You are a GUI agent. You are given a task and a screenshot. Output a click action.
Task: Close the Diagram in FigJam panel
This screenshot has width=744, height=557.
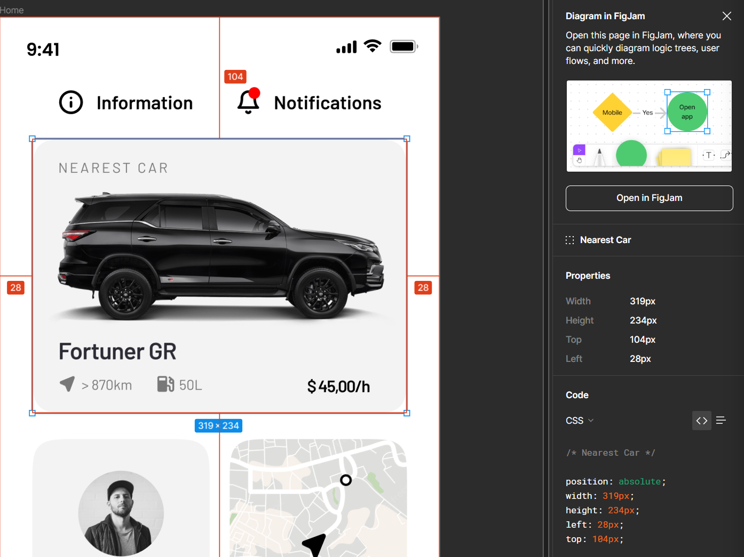(x=726, y=16)
